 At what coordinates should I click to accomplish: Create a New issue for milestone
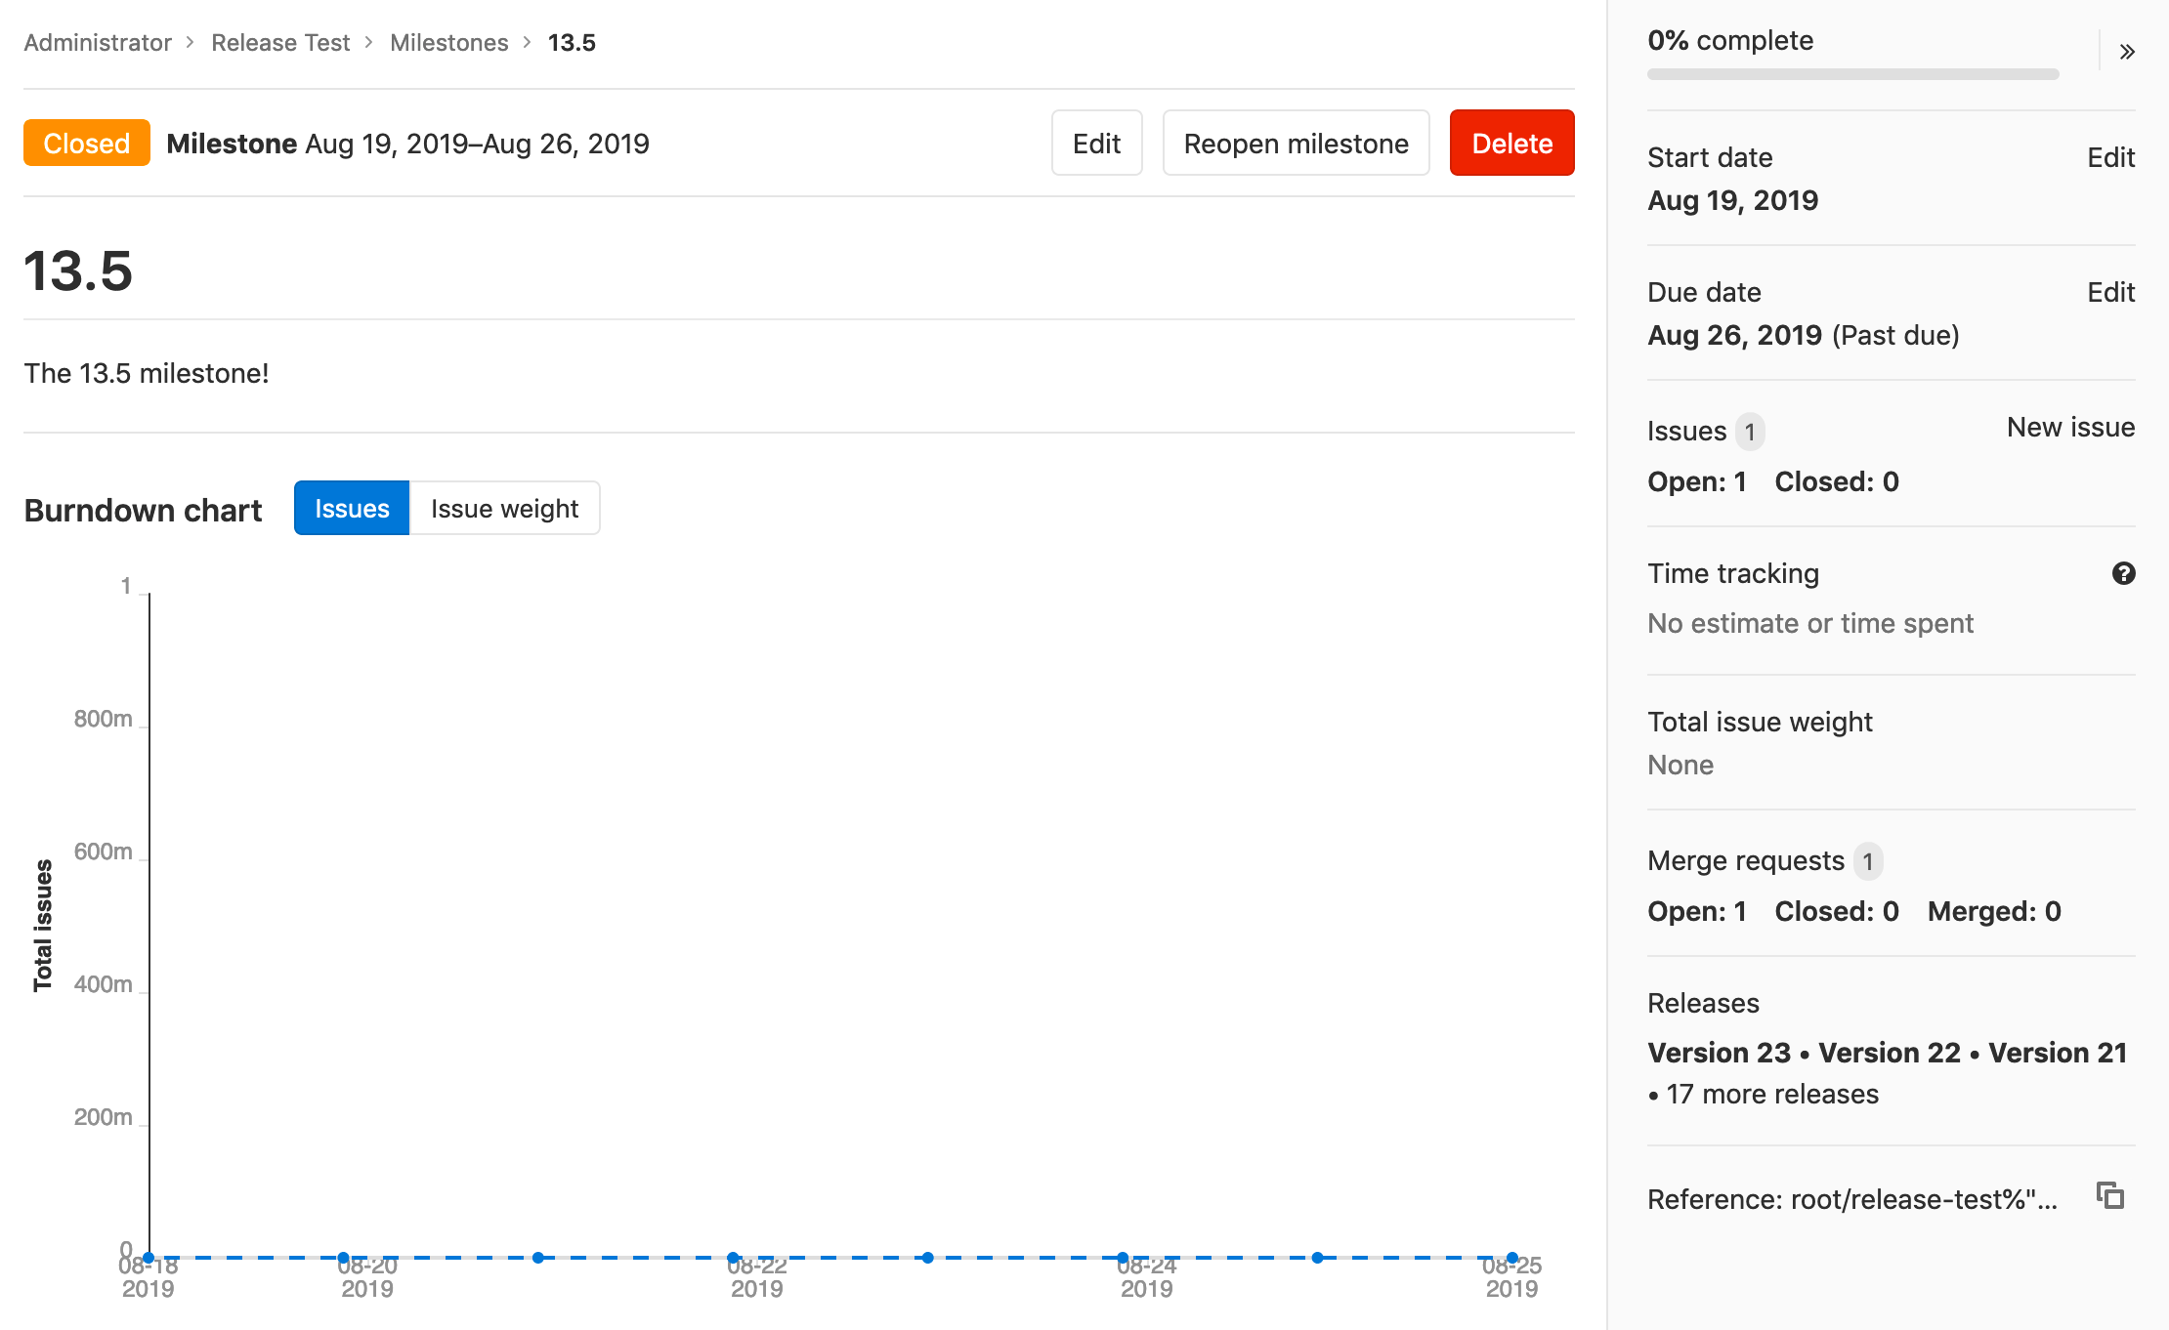click(2070, 427)
